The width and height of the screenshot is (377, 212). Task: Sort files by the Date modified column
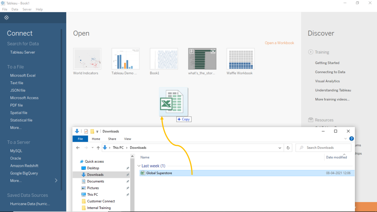337,158
